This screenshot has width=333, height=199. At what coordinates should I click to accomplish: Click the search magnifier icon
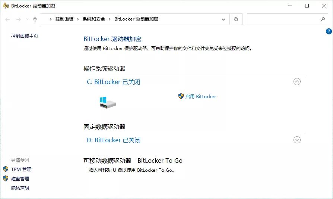[323, 19]
